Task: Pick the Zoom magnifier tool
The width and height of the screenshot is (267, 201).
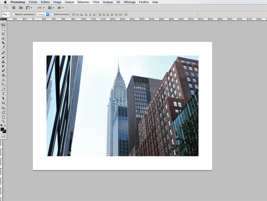Action: pyautogui.click(x=3, y=121)
